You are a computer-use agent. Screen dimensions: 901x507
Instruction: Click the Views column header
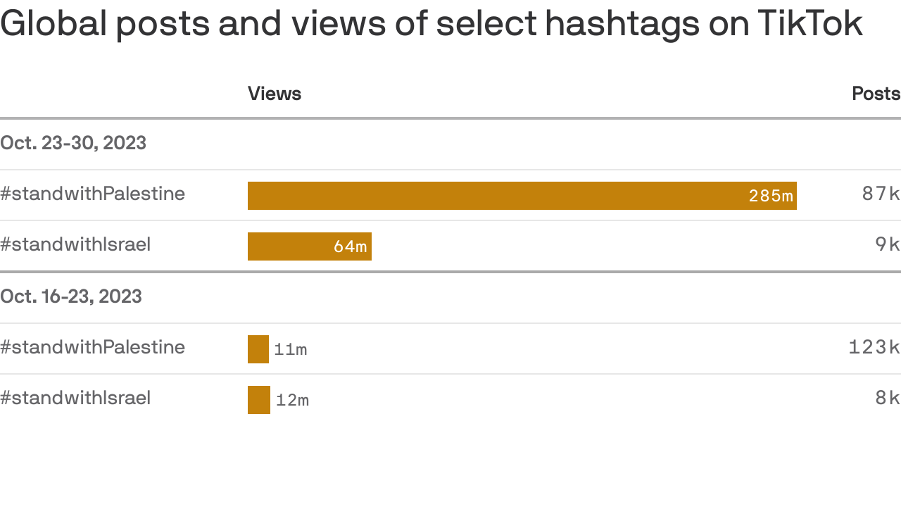275,94
